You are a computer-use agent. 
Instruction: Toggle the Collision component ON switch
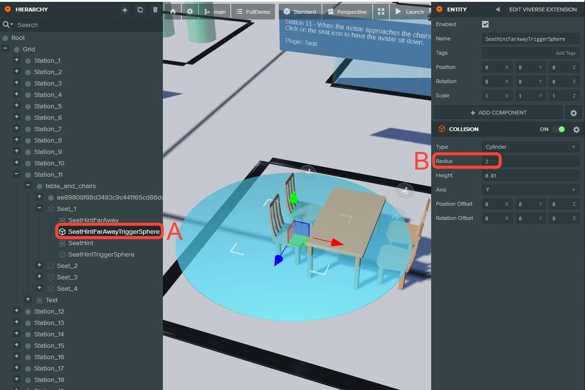559,129
